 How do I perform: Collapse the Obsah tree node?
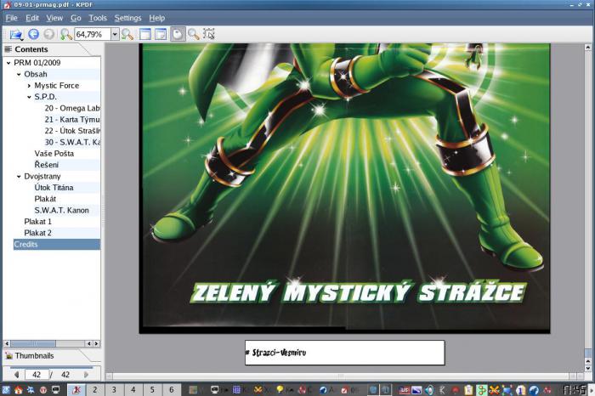19,74
